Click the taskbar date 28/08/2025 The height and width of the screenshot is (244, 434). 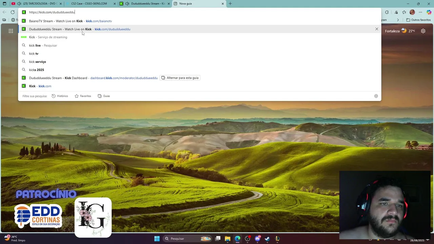click(417, 240)
